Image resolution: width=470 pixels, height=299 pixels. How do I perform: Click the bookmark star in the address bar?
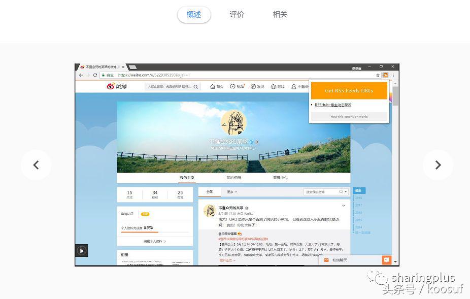[x=378, y=75]
